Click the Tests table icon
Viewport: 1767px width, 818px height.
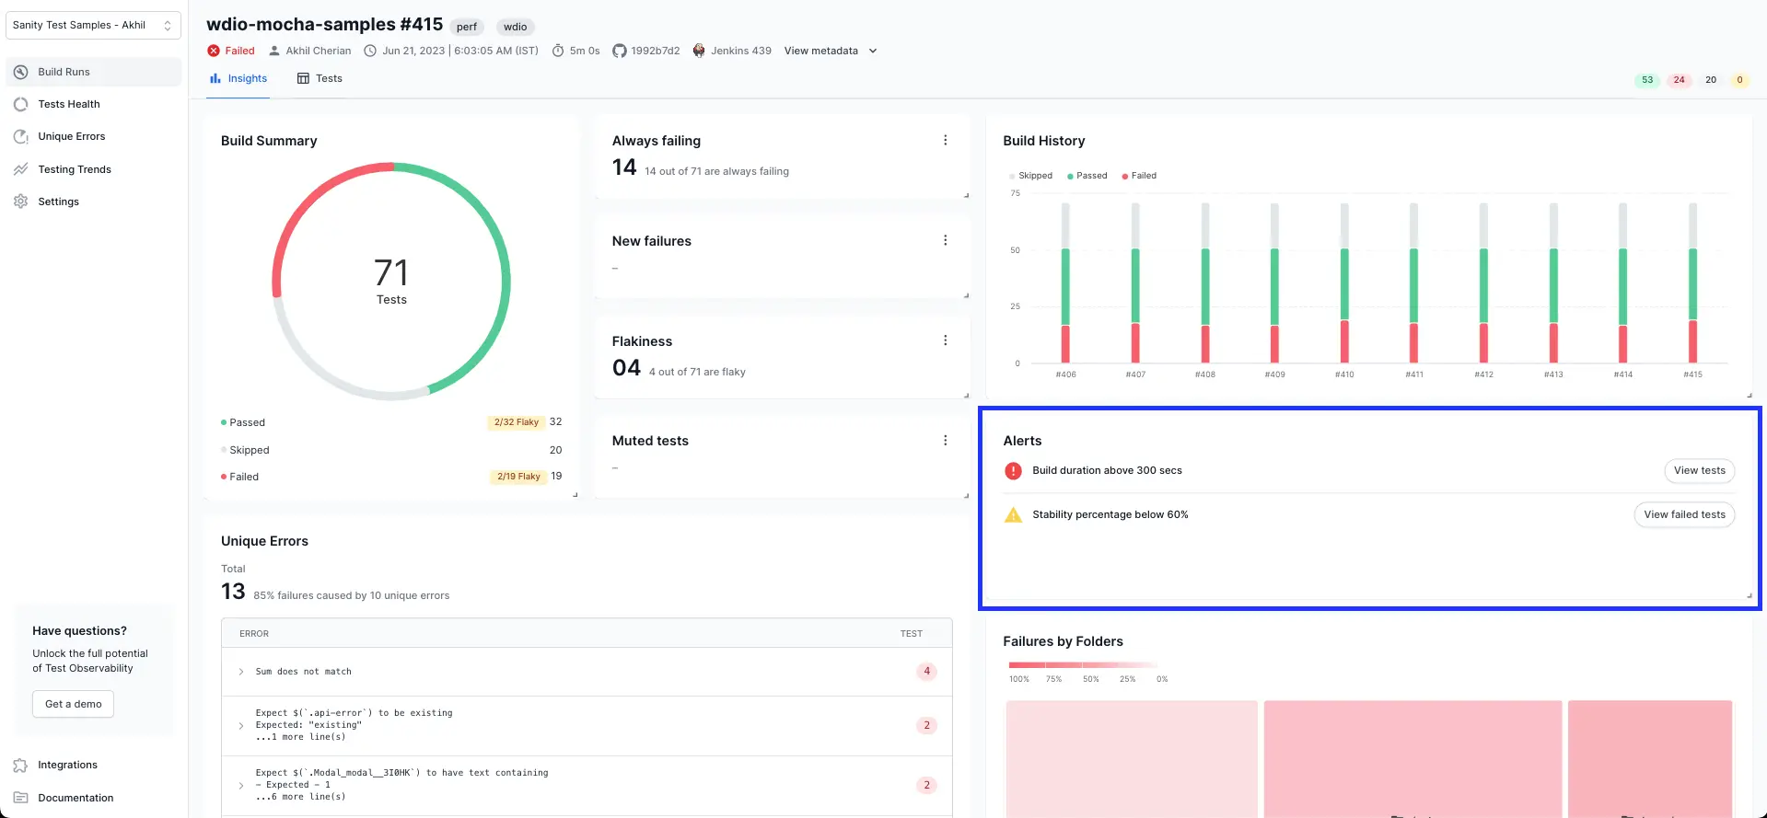tap(303, 78)
